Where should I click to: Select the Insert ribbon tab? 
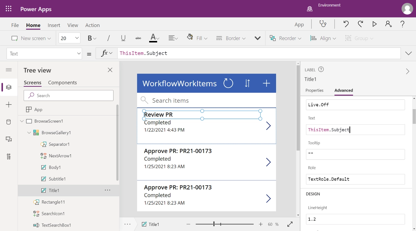54,25
